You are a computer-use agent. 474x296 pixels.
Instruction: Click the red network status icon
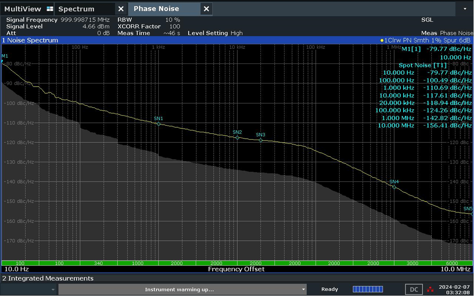(430, 289)
